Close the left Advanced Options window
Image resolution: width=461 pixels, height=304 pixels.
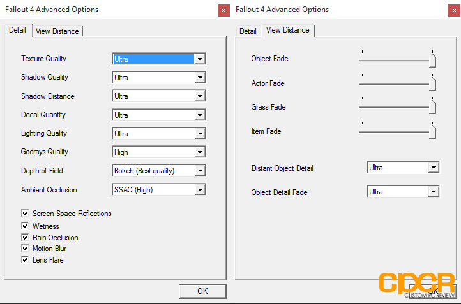223,11
